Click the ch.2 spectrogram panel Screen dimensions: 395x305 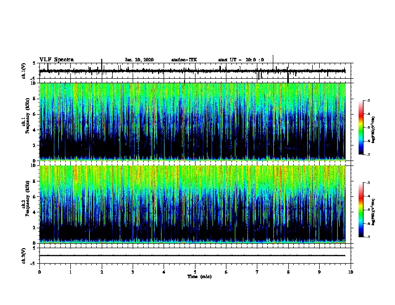193,204
